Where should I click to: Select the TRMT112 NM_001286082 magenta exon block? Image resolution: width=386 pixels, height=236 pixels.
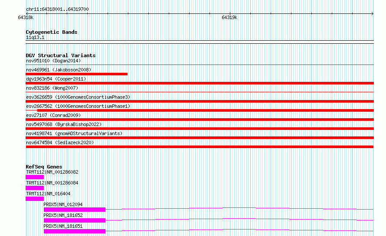click(35, 177)
